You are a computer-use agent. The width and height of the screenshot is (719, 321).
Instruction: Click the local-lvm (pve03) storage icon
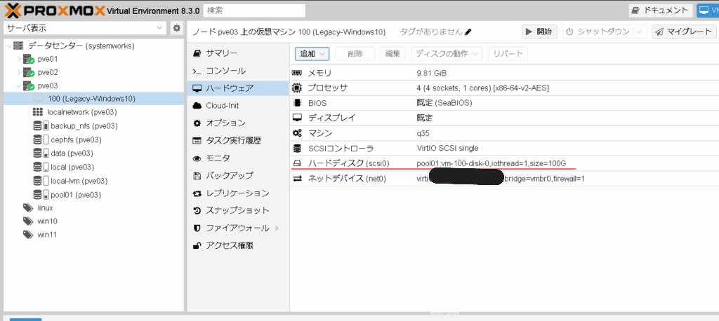pos(41,181)
